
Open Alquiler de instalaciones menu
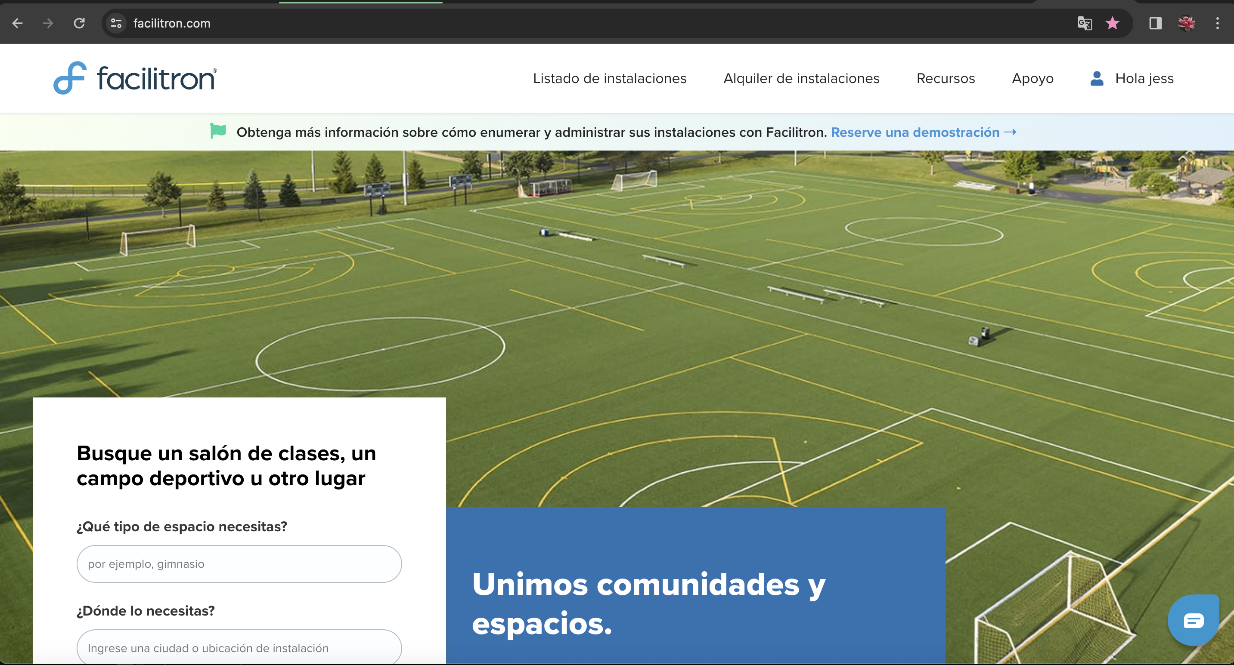pyautogui.click(x=801, y=78)
